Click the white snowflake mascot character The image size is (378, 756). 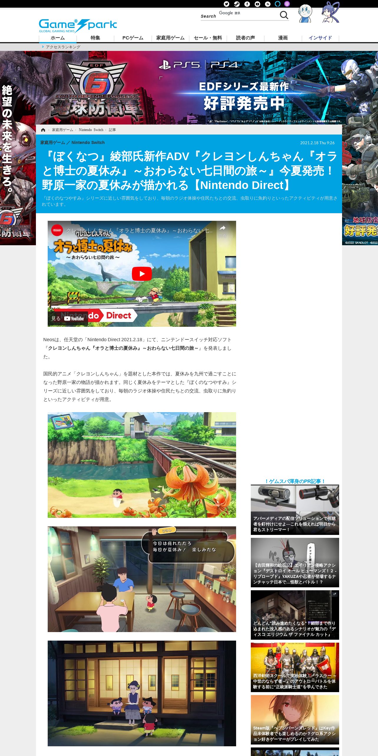(x=305, y=14)
